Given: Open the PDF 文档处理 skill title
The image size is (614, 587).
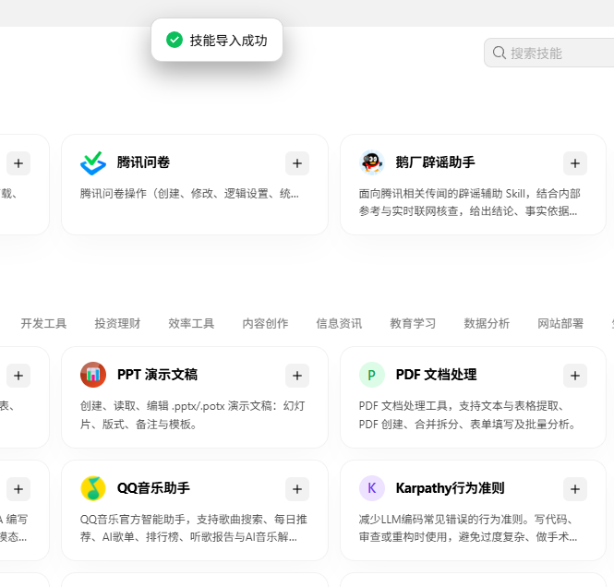Looking at the screenshot, I should (x=436, y=375).
